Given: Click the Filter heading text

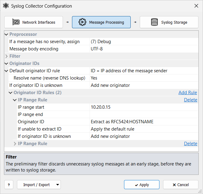Looking at the screenshot, I should coord(15,56).
